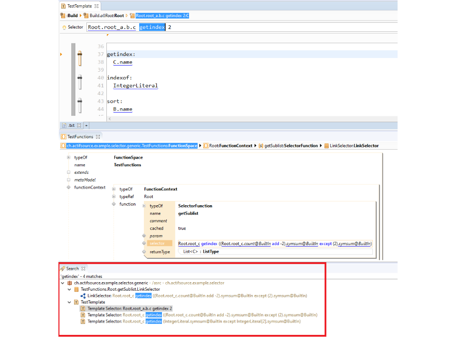The width and height of the screenshot is (456, 342).
Task: Click the LinkSelector breadcrumb icon
Action: [x=326, y=146]
